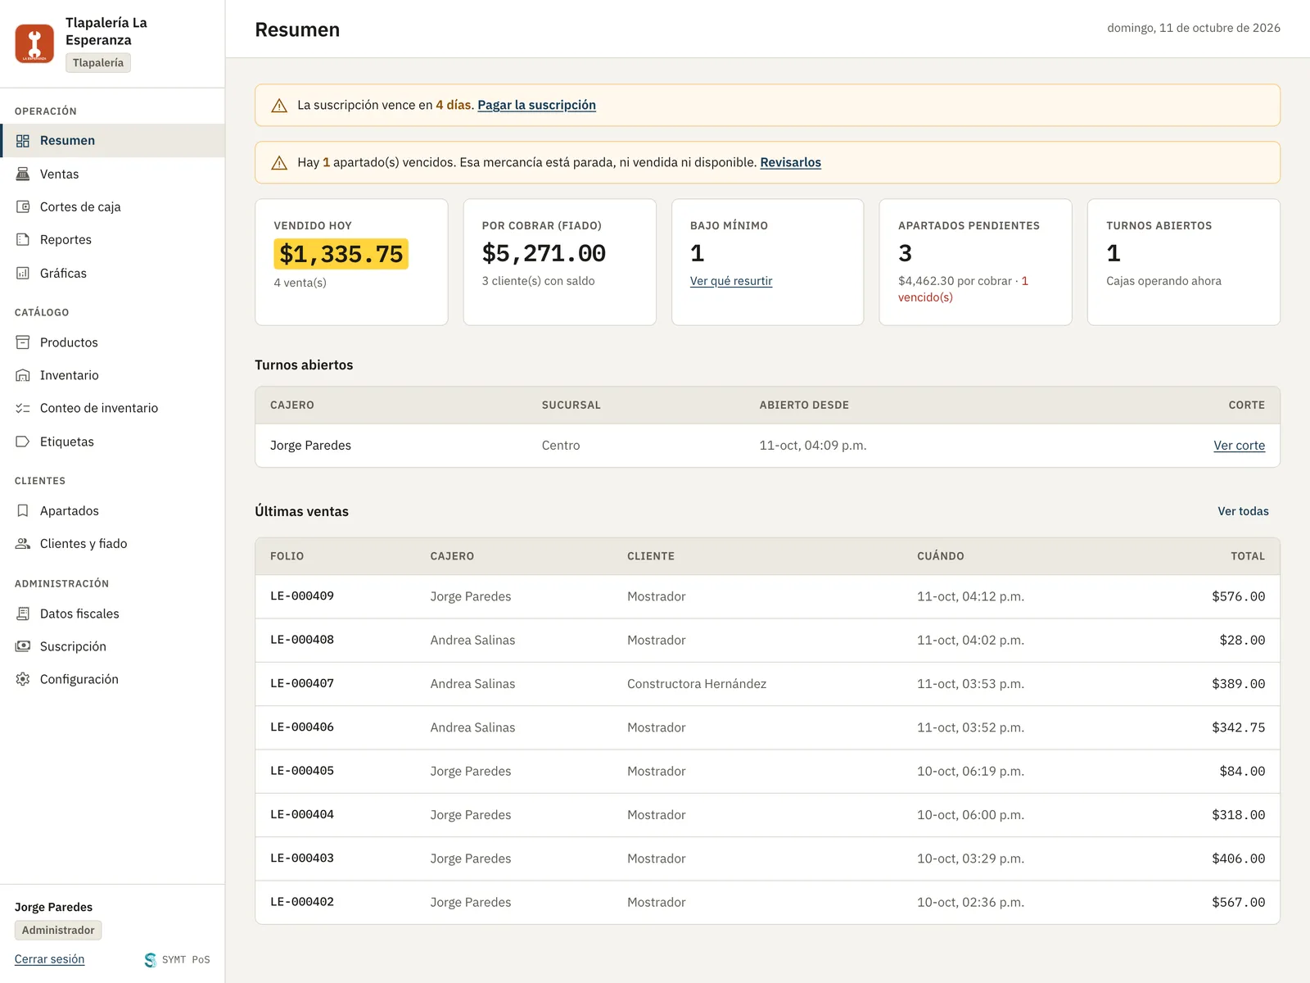Click the Administrador role badge

click(58, 931)
